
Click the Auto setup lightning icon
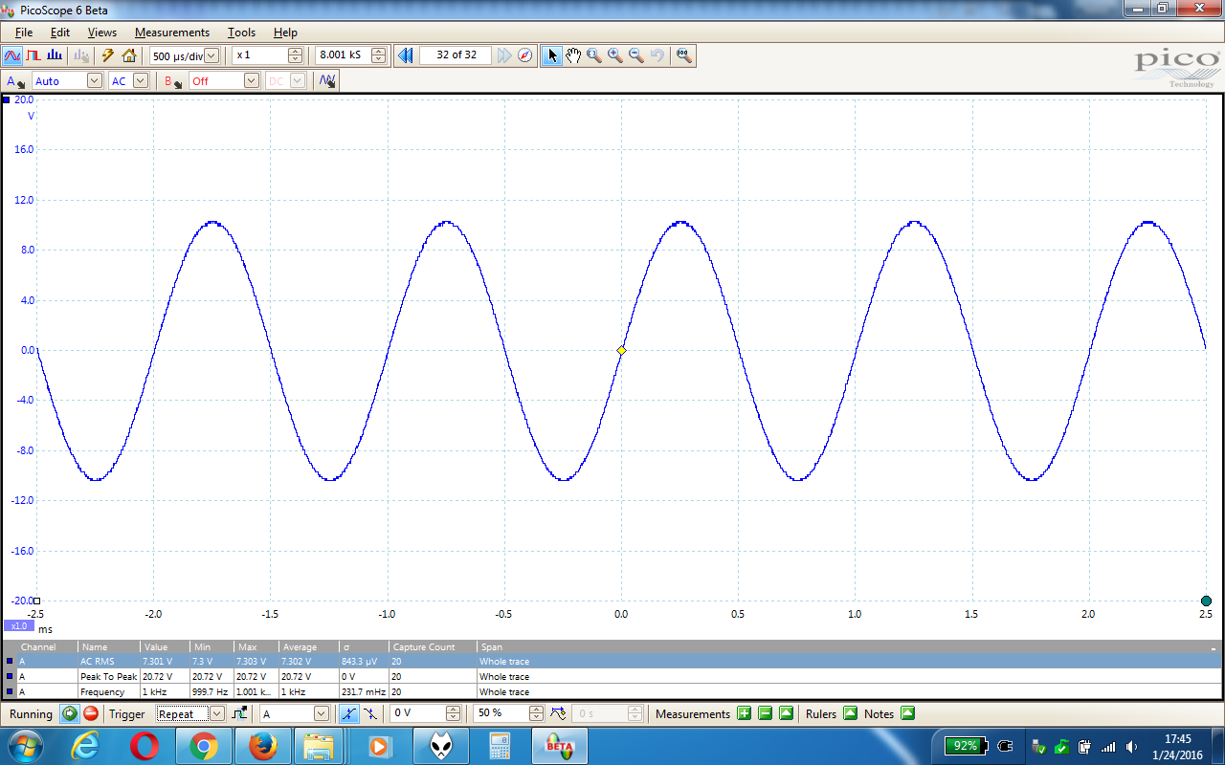[108, 55]
